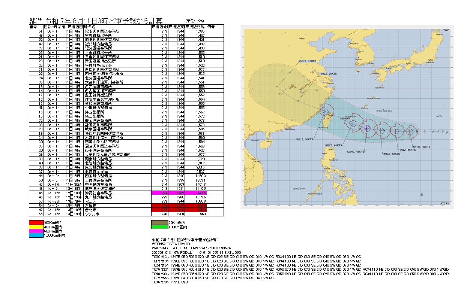Click the red 200Km圏内 legend swatch
Image resolution: width=467 pixels, height=298 pixels.
coord(36,223)
